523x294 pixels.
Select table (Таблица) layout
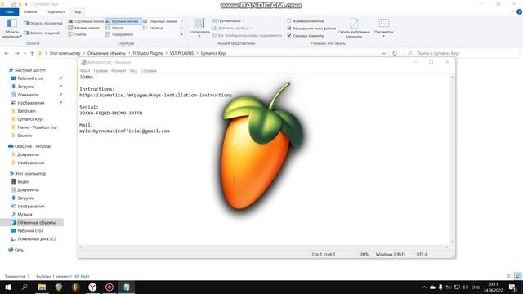(x=153, y=28)
